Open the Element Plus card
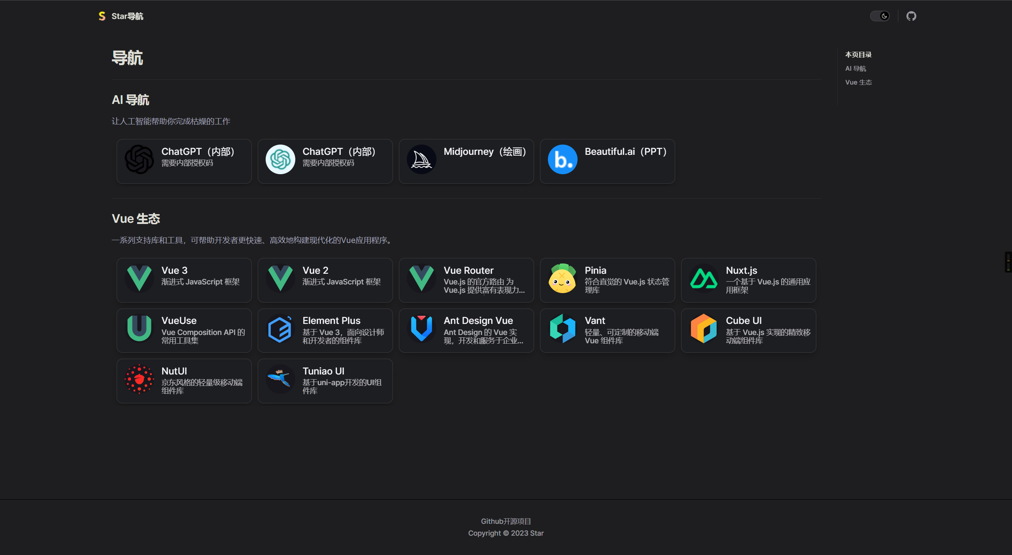 (x=325, y=331)
